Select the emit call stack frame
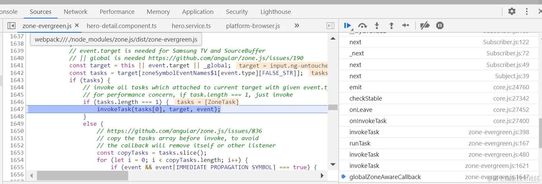The height and width of the screenshot is (184, 542). coord(439,87)
